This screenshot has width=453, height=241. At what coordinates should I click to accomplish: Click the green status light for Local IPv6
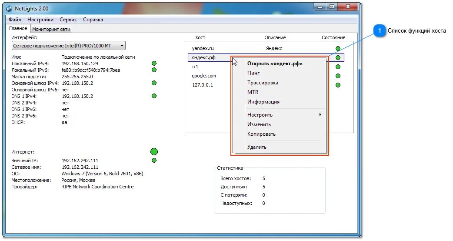(x=154, y=70)
